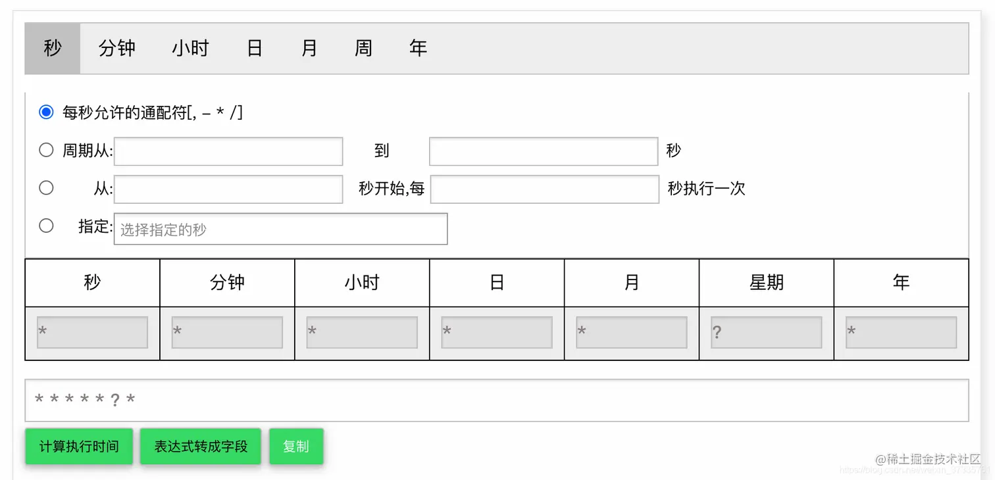Switch to the 小时 tab
This screenshot has width=995, height=480.
(x=190, y=47)
